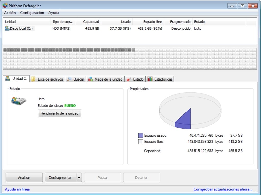Image resolution: width=261 pixels, height=195 pixels.
Task: Click the Analizar button
Action: [24, 177]
